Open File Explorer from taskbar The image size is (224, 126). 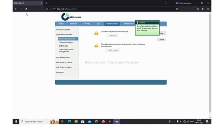click(76, 121)
